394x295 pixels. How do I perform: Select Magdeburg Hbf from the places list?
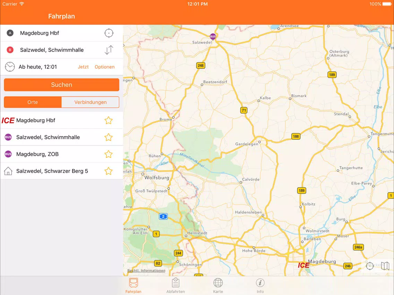(x=62, y=120)
